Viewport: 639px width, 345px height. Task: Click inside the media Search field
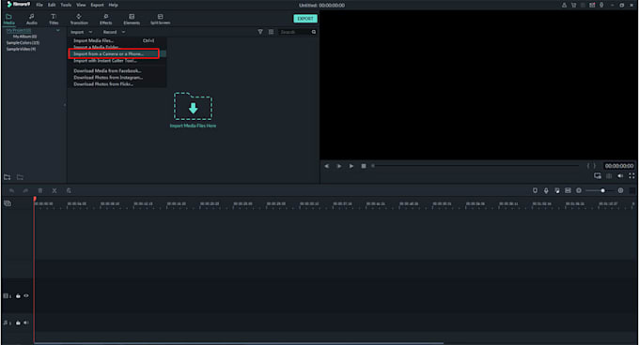294,32
